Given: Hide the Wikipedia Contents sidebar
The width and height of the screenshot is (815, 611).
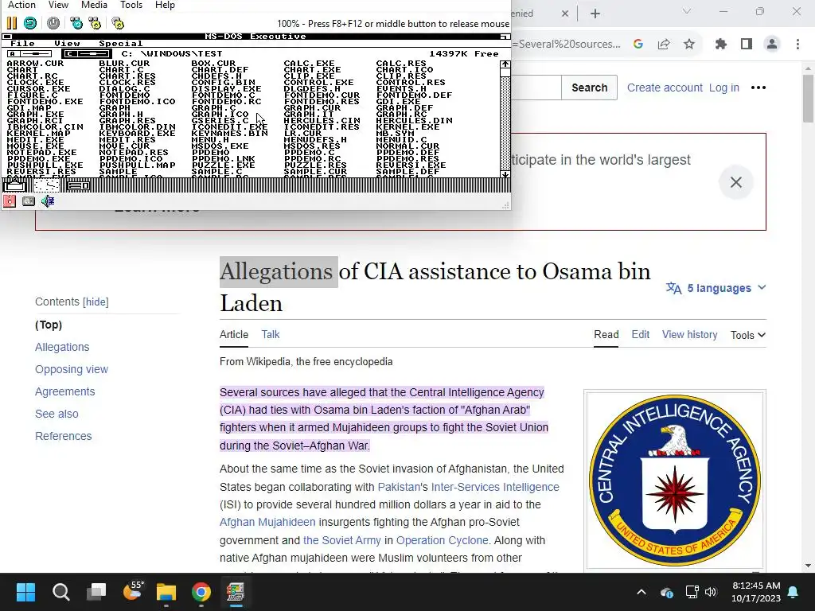Looking at the screenshot, I should (x=96, y=302).
